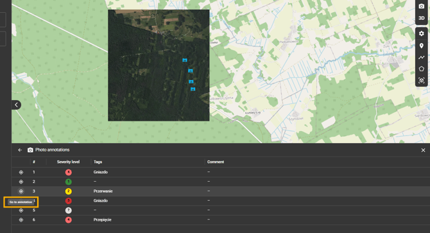Click the Tags column header
Screen dimensions: 430x233
[x=98, y=162]
